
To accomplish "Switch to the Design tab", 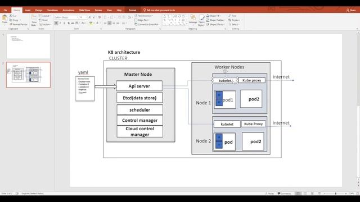I will click(x=39, y=10).
